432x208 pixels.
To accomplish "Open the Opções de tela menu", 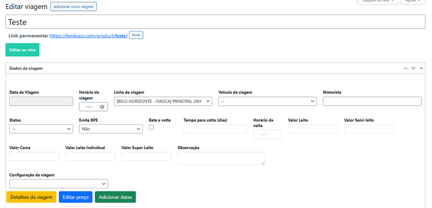I will pyautogui.click(x=378, y=2).
